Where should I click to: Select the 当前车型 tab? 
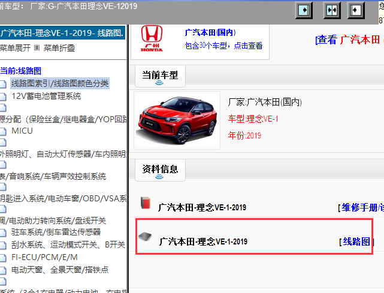[x=160, y=76]
